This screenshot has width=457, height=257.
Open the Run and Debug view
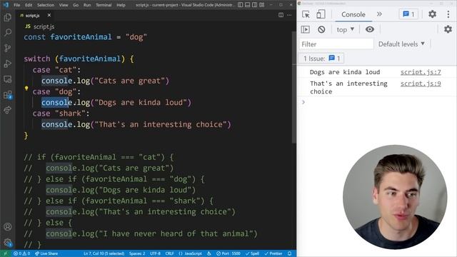(8, 64)
